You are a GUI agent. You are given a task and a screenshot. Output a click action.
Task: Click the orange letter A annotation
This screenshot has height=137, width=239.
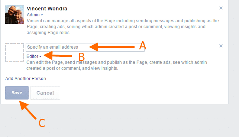click(x=143, y=45)
